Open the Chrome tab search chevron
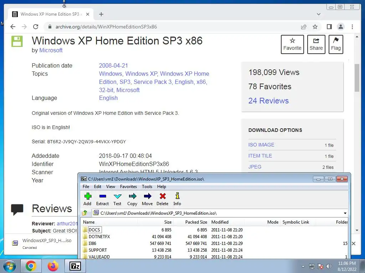Screen dimensions: 365x273 click(x=319, y=14)
